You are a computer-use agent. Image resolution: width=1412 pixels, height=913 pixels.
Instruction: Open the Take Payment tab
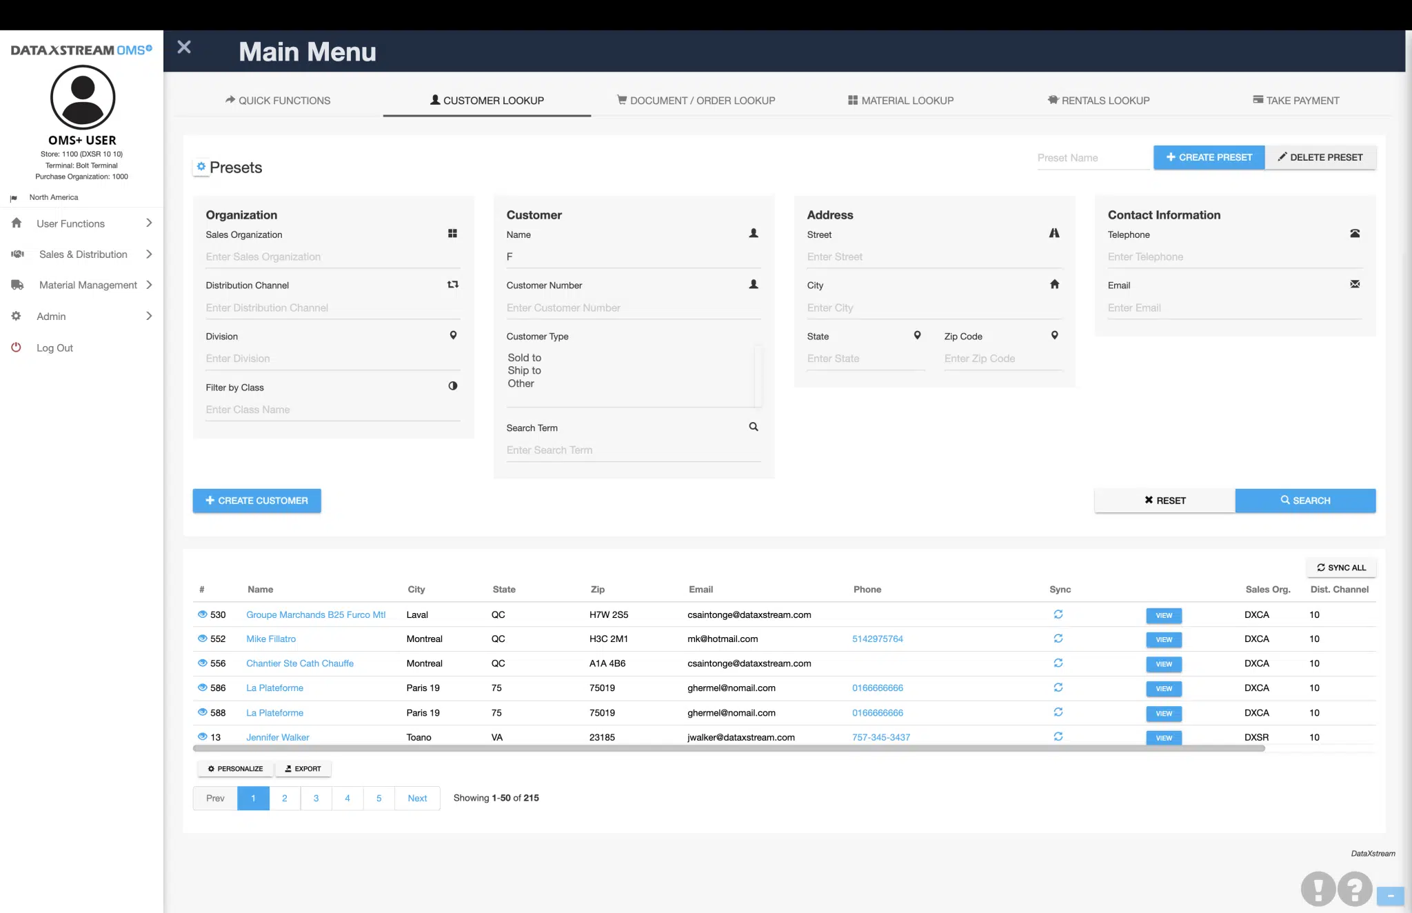(1296, 101)
